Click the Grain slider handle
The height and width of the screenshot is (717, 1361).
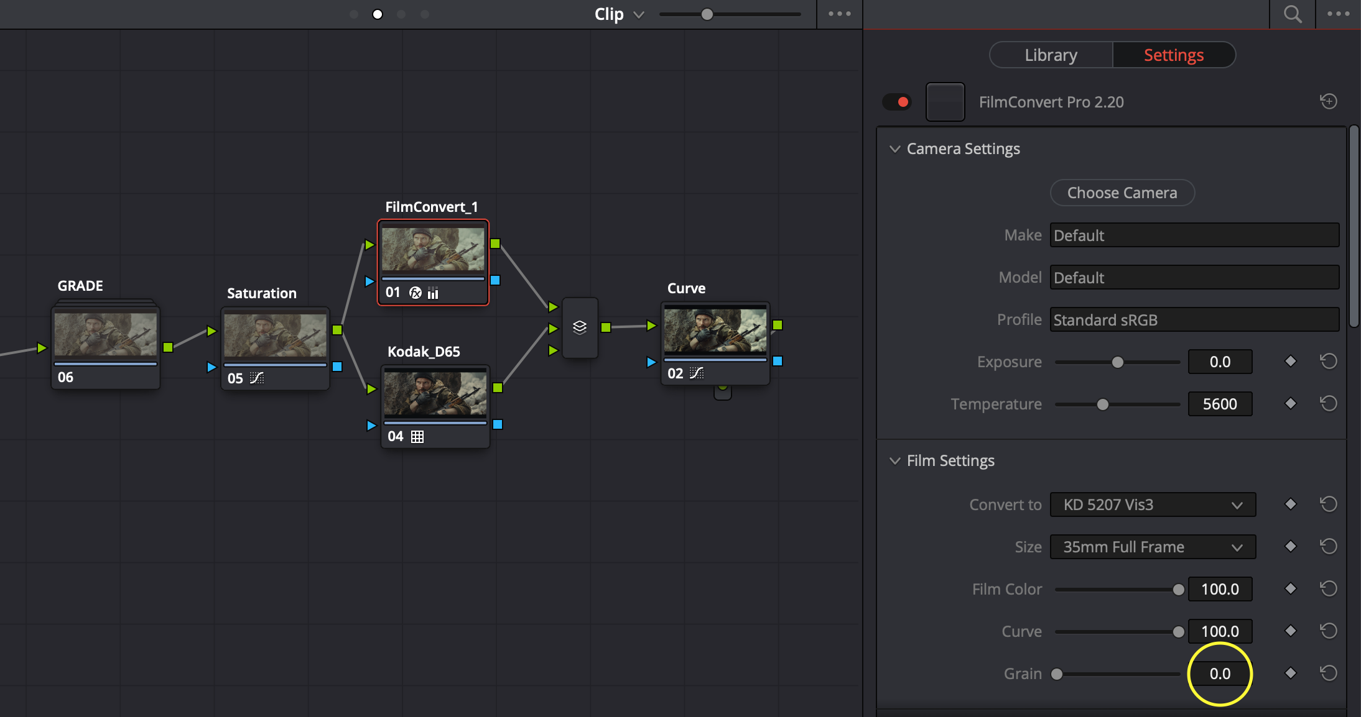(x=1057, y=674)
